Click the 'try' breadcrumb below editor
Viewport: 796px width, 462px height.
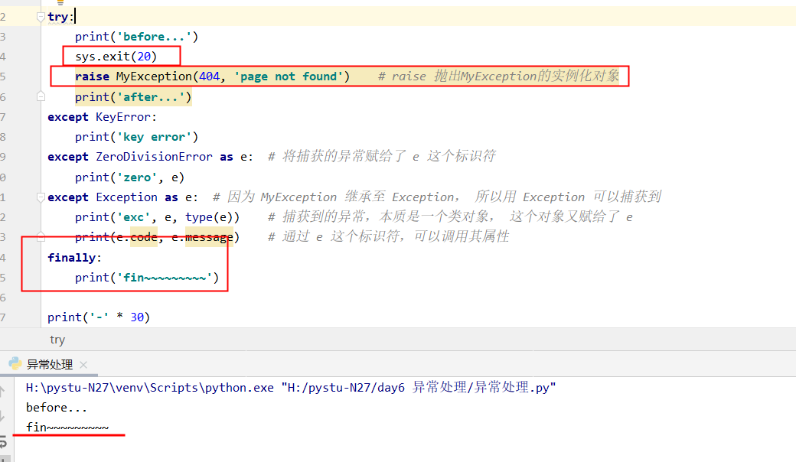coord(57,340)
